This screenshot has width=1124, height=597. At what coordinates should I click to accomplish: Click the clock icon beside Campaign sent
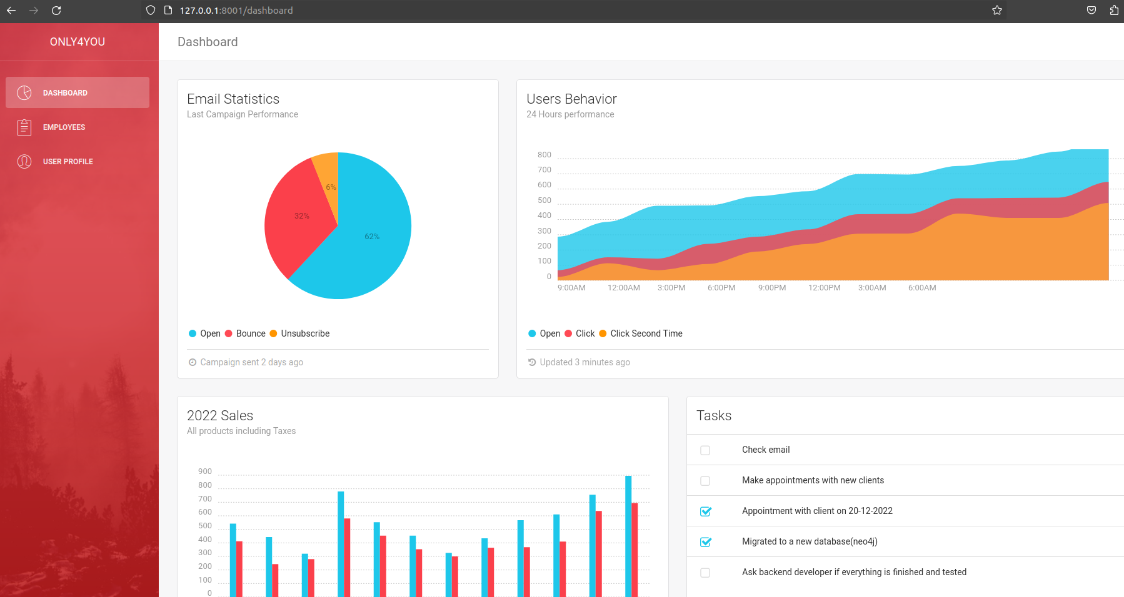193,362
